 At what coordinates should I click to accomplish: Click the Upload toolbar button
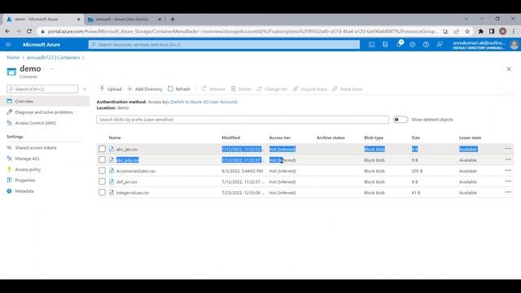(x=111, y=89)
